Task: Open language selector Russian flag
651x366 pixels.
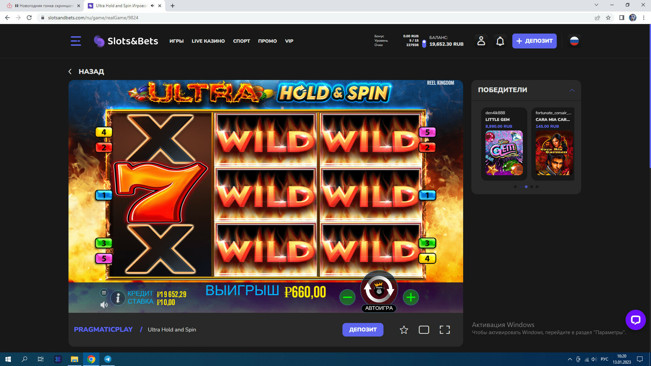Action: [x=574, y=41]
